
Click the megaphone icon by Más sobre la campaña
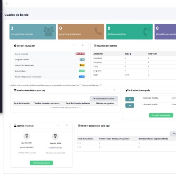127,90
